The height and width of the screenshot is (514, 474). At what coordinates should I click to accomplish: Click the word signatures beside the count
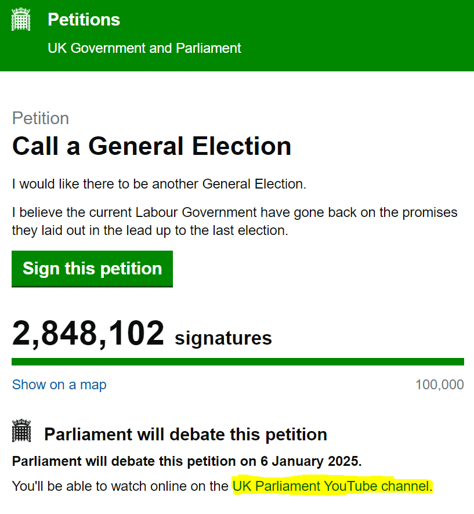point(223,338)
